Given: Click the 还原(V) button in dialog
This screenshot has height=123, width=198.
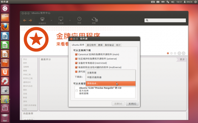Looking at the screenshot, I should 118,104.
